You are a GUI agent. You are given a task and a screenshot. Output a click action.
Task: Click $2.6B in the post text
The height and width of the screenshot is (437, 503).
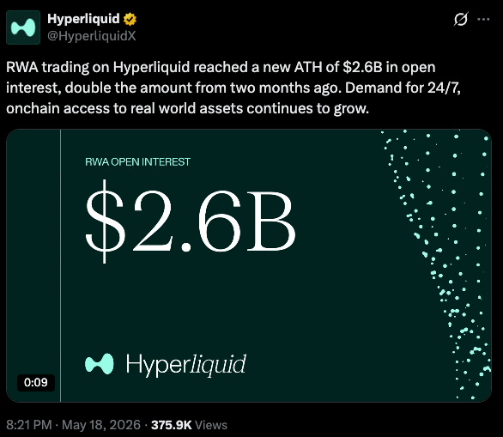362,67
